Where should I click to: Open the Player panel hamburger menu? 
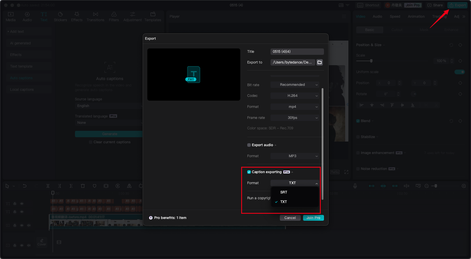point(344,17)
